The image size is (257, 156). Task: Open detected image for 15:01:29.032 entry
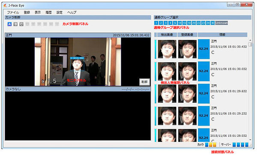pyautogui.click(x=167, y=135)
